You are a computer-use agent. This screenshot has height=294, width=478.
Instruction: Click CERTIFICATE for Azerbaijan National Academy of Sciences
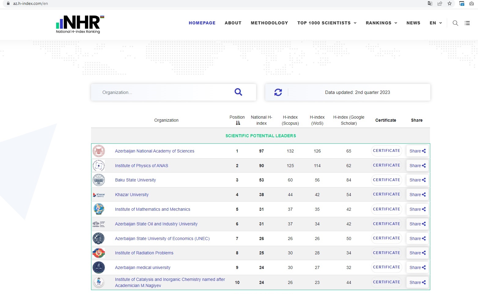tap(386, 151)
